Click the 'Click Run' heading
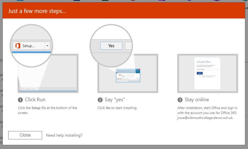248x149 pixels. pyautogui.click(x=35, y=100)
